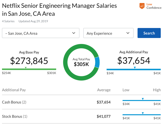Click the blue triangle marker under Avg Additional Pay
This screenshot has width=164, height=127.
point(135,68)
